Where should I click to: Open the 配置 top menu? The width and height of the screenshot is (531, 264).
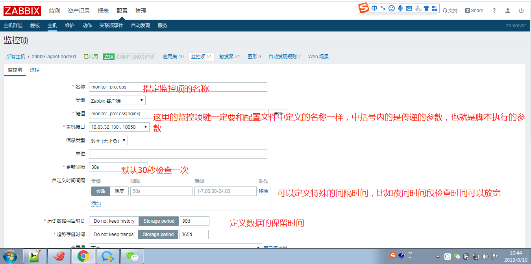point(122,11)
